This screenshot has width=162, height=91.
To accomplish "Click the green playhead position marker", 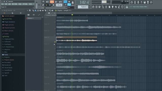I will (72, 15).
